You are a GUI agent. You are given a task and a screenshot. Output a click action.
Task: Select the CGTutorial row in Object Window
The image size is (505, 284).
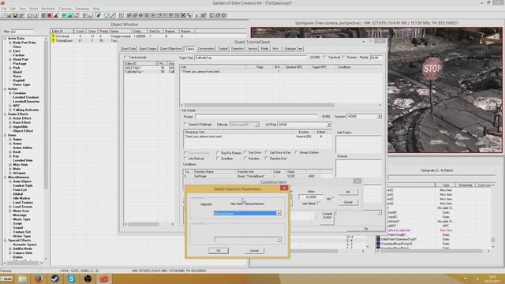(x=148, y=36)
